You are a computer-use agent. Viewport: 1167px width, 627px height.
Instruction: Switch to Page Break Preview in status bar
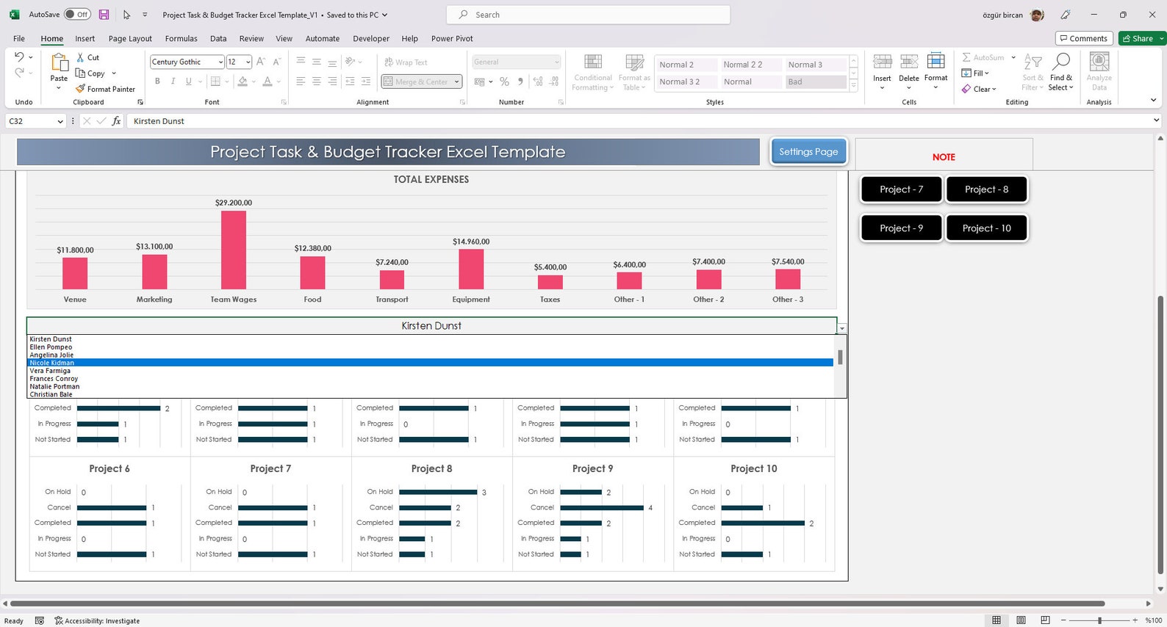tap(1045, 620)
